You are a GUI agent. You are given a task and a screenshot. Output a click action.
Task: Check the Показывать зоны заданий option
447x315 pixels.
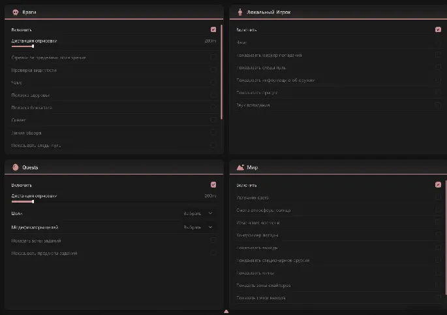213,240
